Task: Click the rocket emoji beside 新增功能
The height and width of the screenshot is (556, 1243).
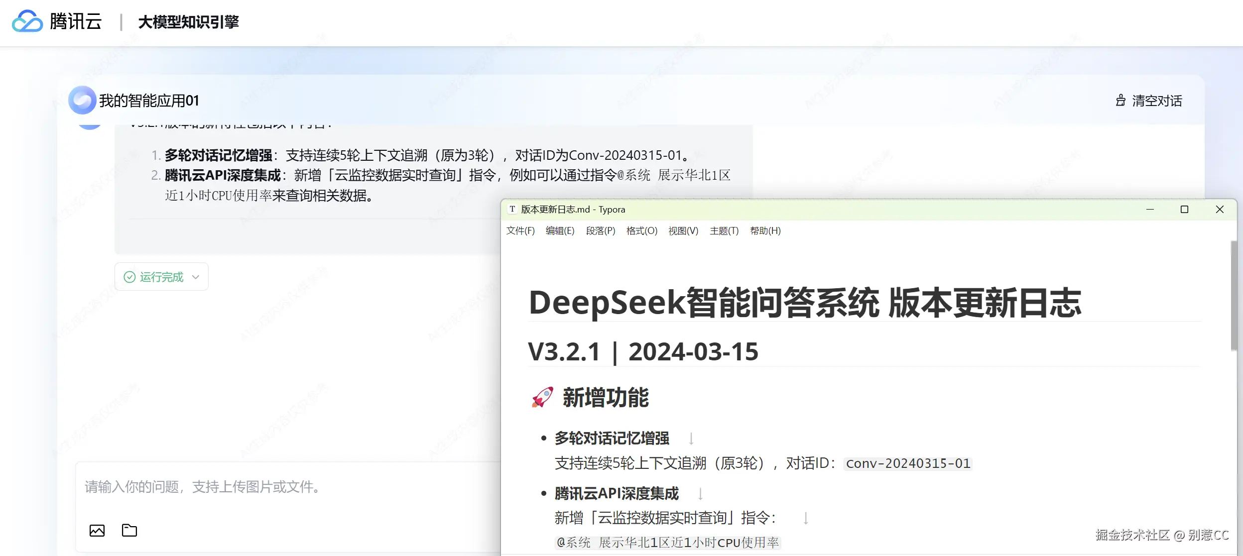Action: click(x=542, y=398)
